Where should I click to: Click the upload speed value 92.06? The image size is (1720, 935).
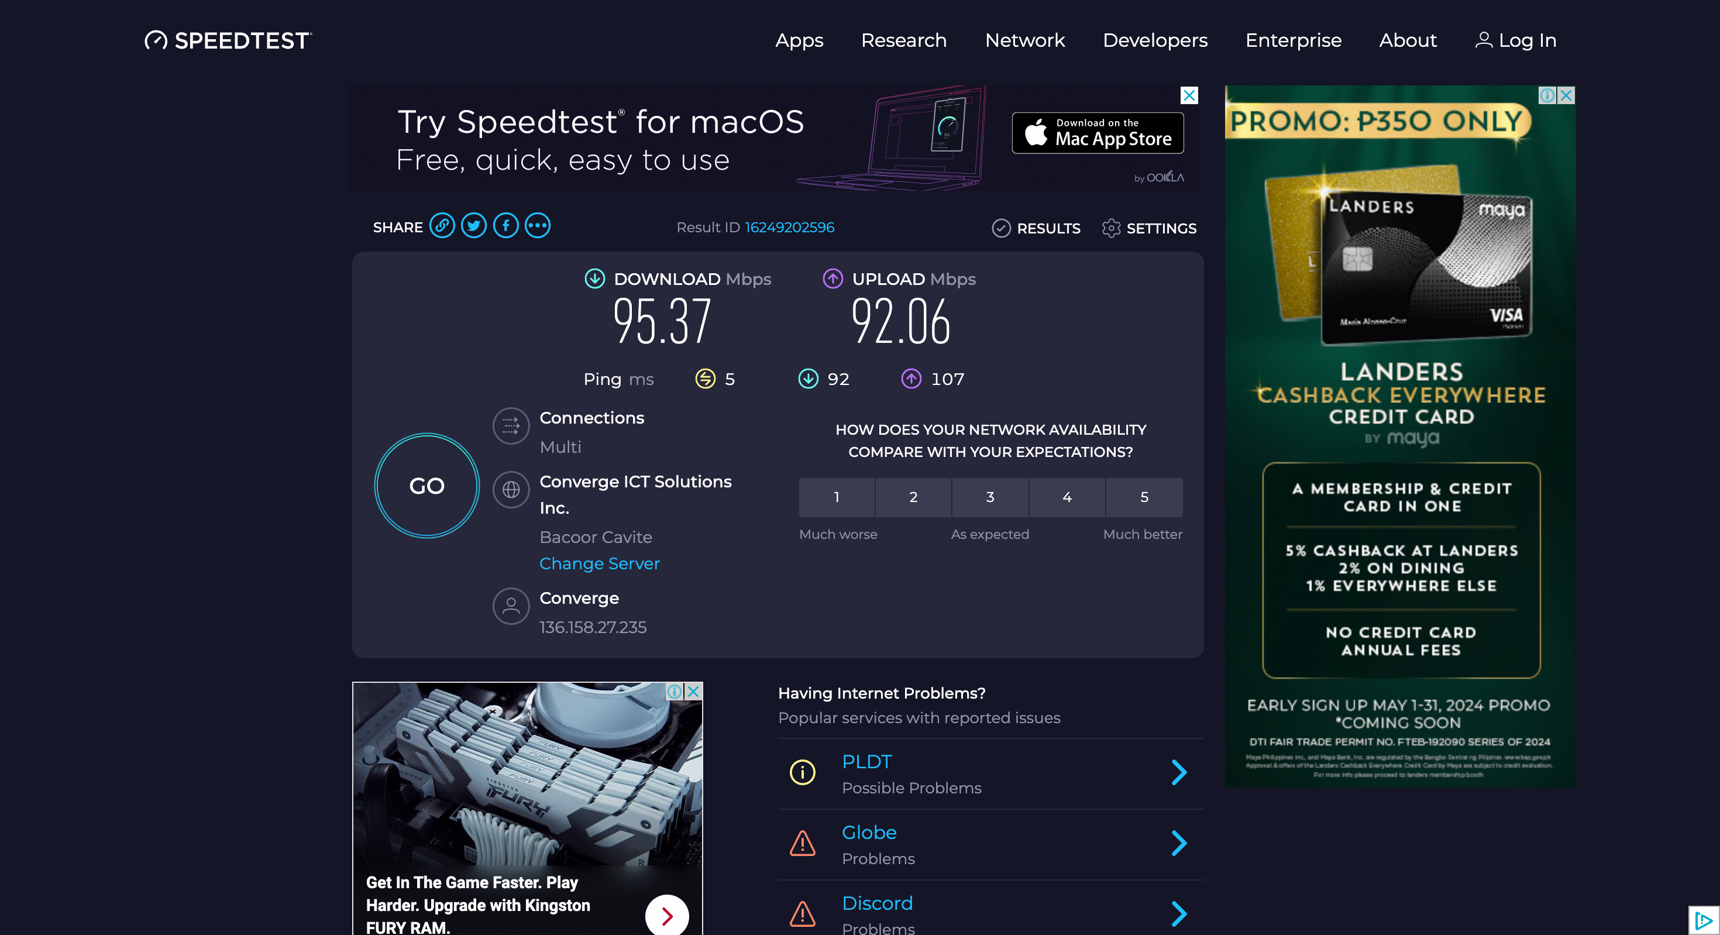[900, 321]
